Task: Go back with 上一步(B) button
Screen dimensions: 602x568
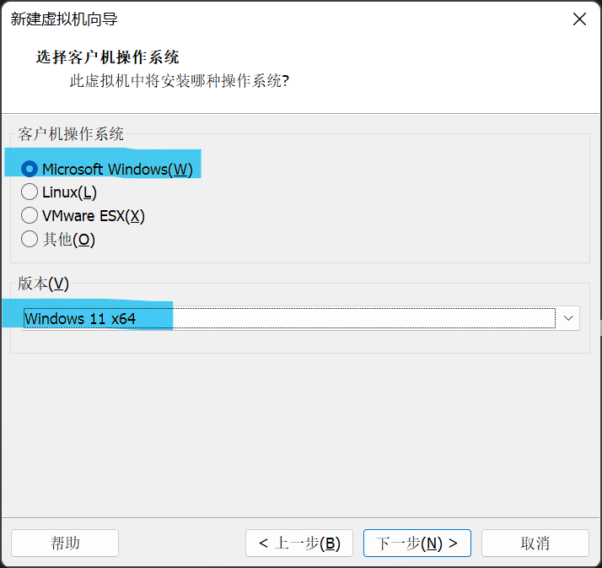Action: coord(299,543)
